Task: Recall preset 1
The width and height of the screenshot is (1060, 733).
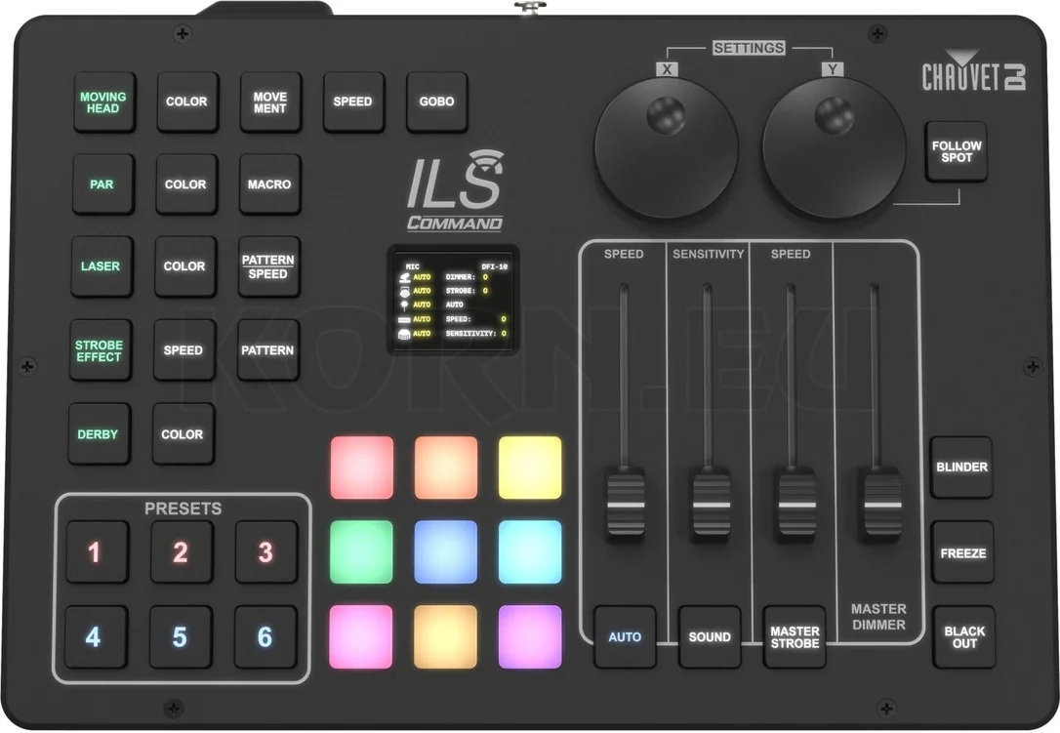Action: coord(97,551)
